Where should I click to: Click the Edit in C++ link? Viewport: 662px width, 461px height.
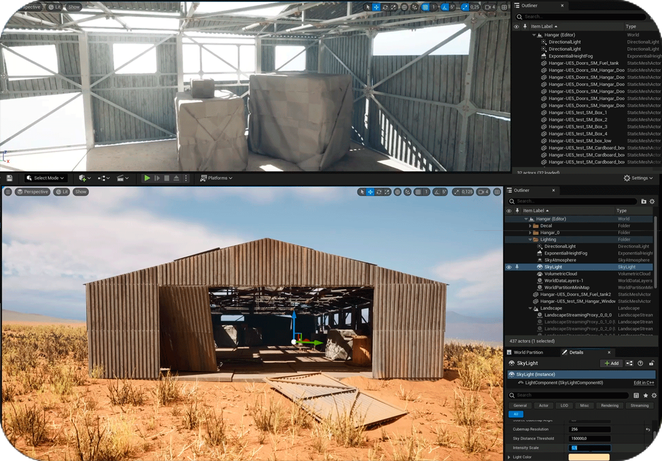click(x=644, y=383)
